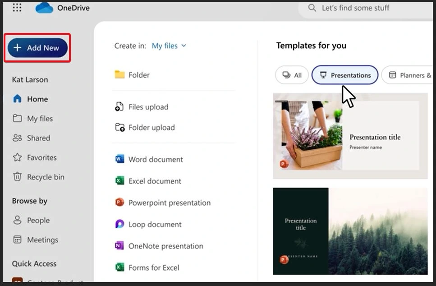Screen dimensions: 436x286
Task: Click the Presentations filter easel icon
Action: point(323,75)
